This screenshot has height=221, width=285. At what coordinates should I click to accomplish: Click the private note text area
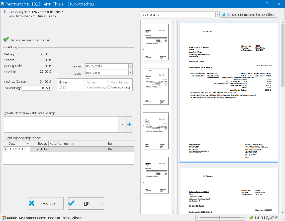pyautogui.click(x=61, y=125)
